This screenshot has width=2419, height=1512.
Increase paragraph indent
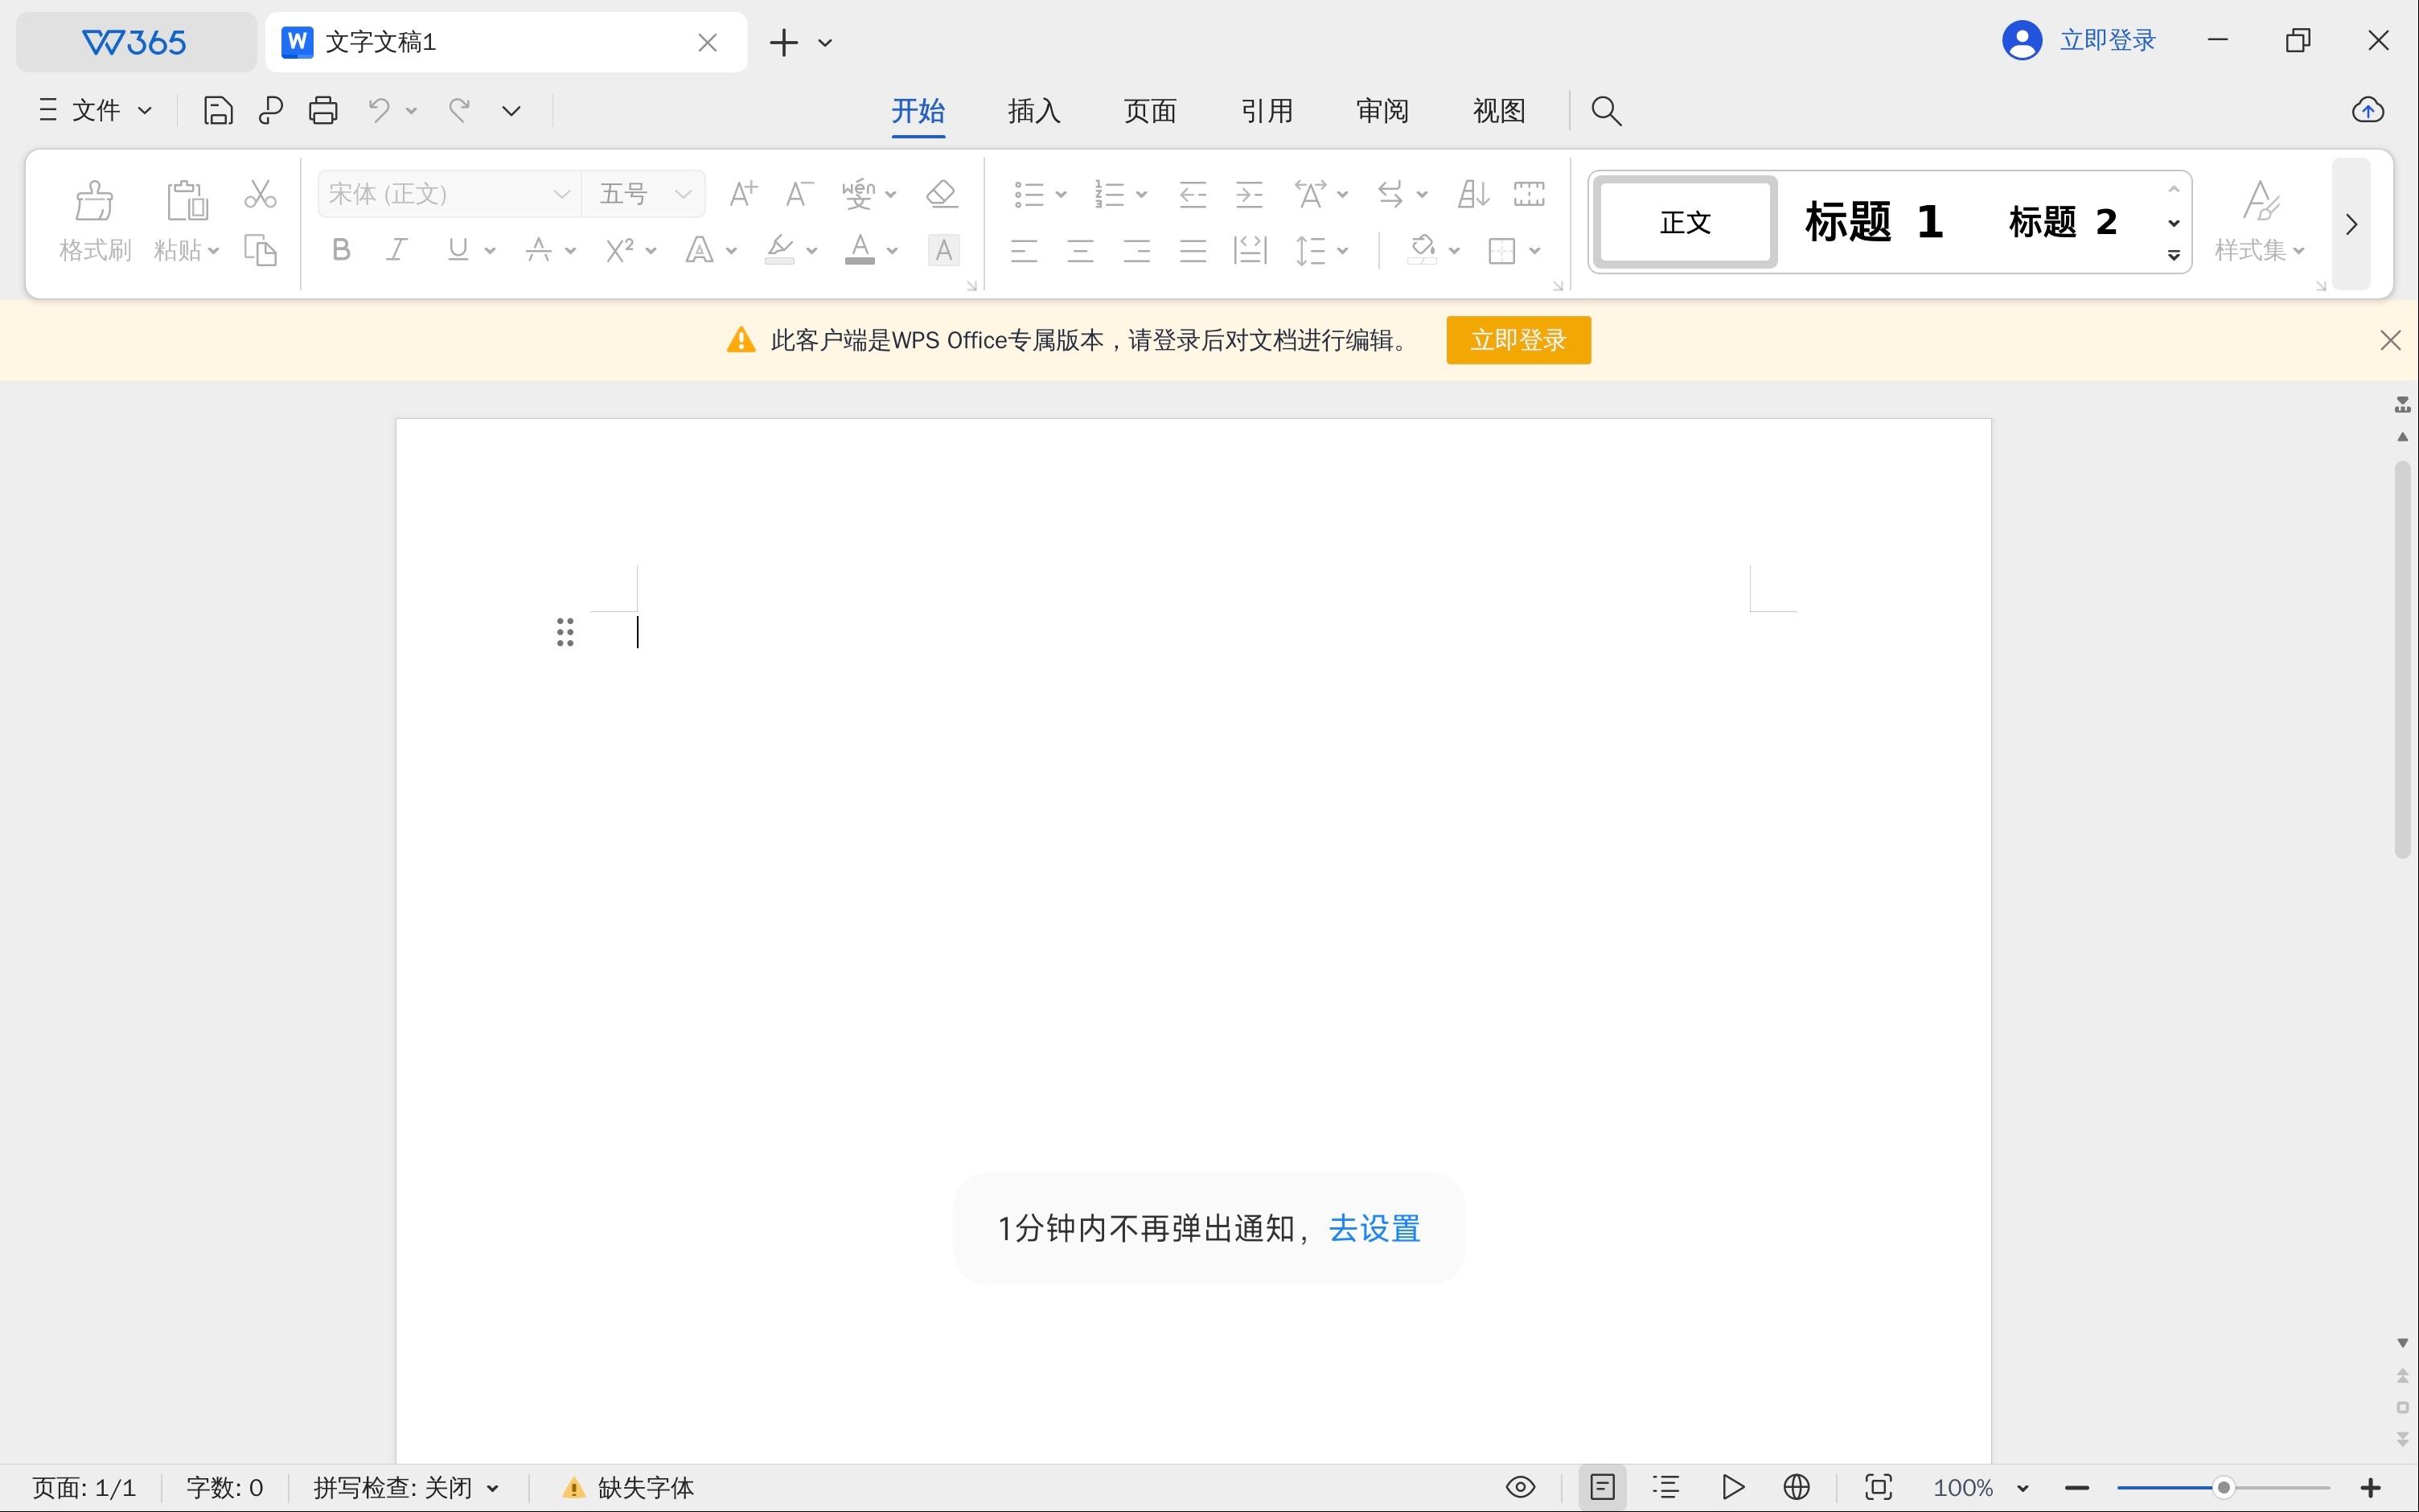[x=1250, y=193]
